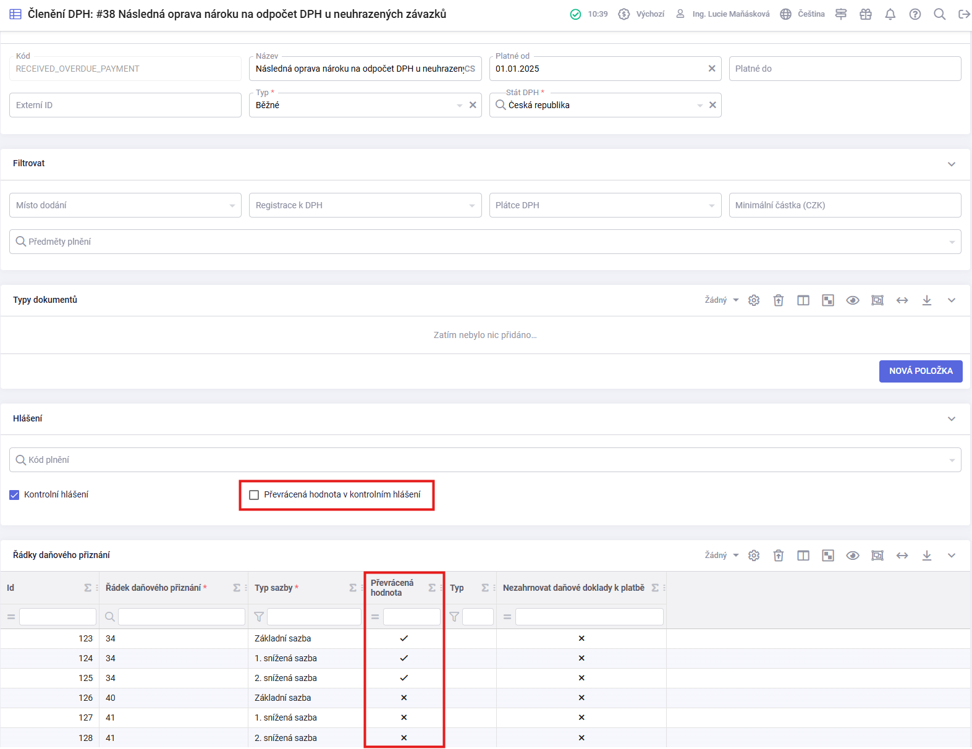Edit the Název text field

coord(365,69)
